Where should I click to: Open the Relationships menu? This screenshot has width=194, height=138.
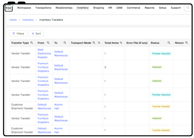pos(64,8)
